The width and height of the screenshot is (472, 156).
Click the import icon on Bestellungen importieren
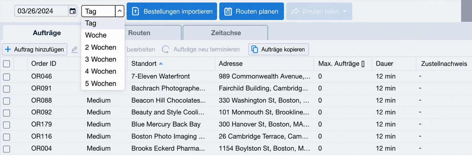tap(135, 11)
